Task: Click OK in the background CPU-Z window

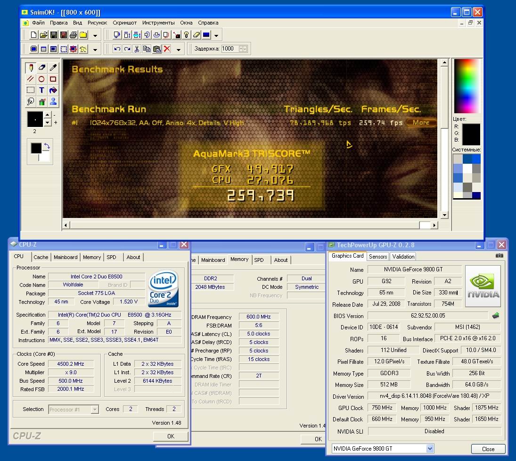Action: [313, 439]
